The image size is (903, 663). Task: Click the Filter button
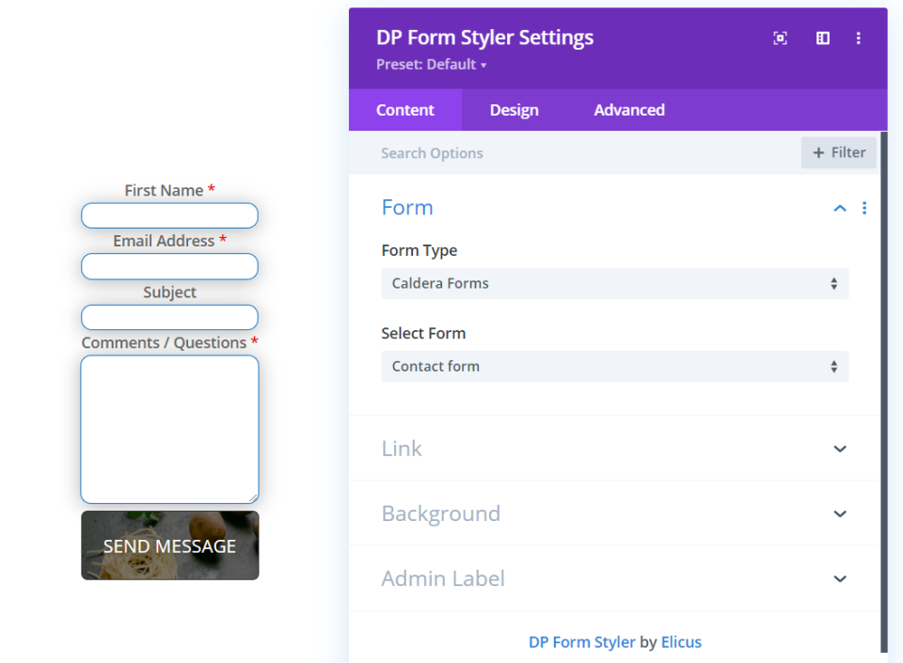838,152
